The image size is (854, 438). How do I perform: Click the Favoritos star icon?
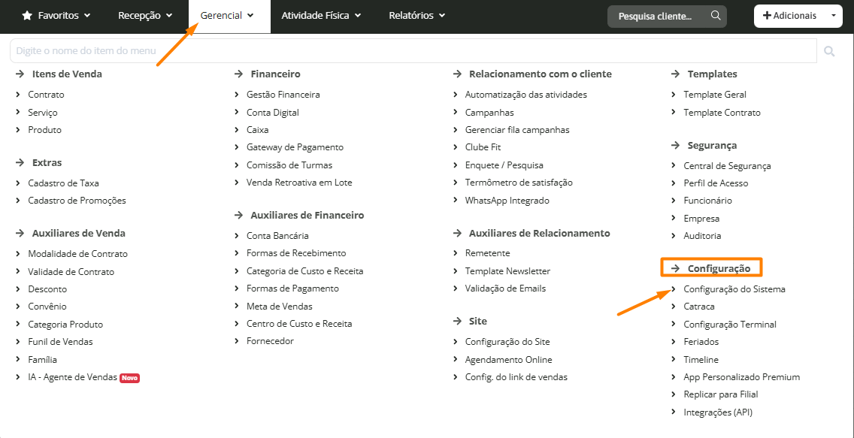coord(27,15)
